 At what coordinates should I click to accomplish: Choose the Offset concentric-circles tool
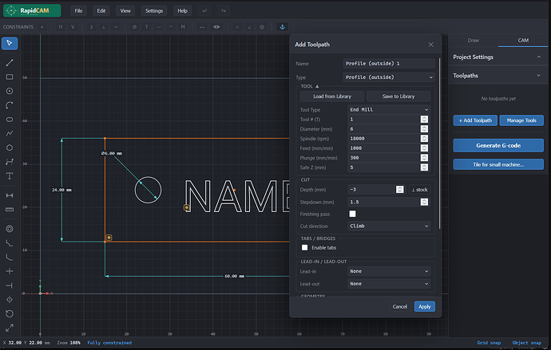tap(10, 229)
